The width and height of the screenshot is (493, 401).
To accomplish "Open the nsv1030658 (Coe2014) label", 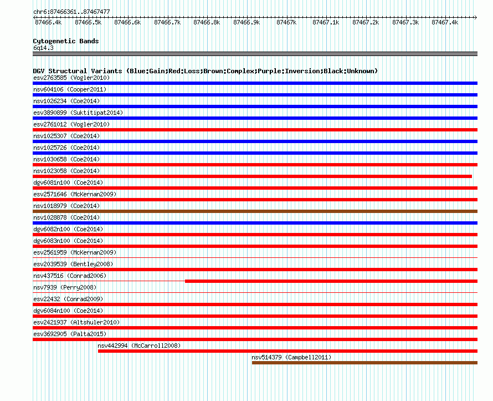I will [66, 159].
